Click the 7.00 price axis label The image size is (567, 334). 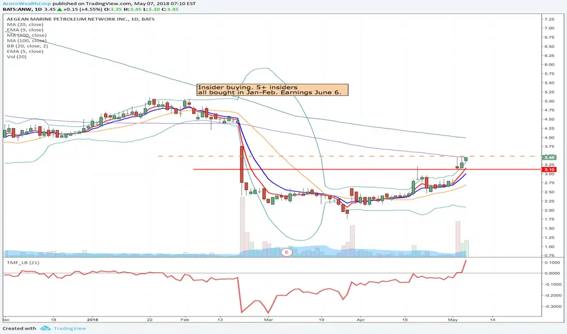549,28
